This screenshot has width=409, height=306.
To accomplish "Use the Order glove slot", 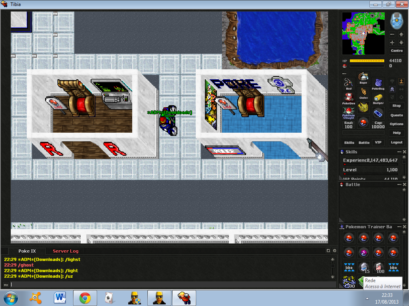I will 363,93.
